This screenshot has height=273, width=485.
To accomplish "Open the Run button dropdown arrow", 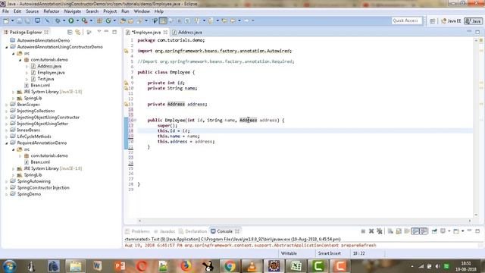I will coord(77,20).
